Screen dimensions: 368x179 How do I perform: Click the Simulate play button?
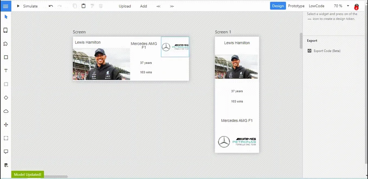pos(18,6)
